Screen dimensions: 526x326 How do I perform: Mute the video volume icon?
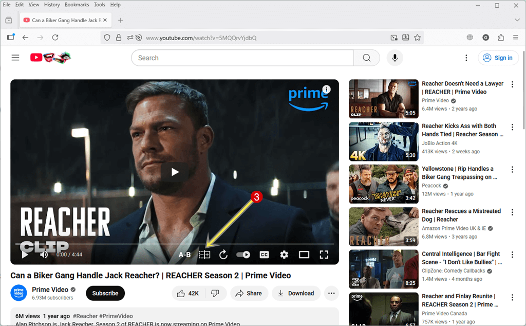pos(44,255)
